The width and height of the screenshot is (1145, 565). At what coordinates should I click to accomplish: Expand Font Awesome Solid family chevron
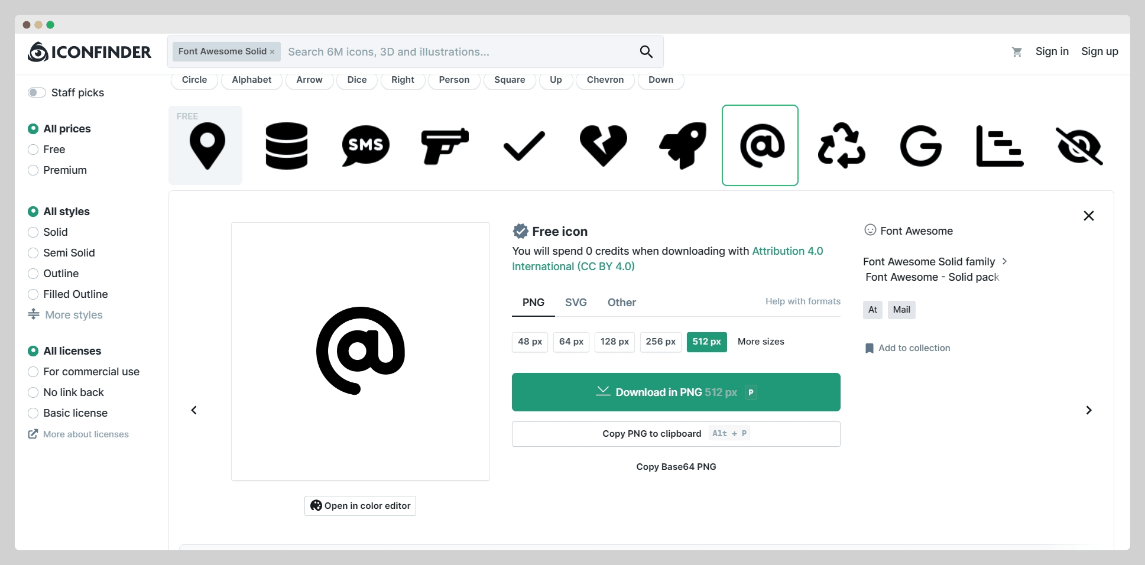[x=1004, y=261]
